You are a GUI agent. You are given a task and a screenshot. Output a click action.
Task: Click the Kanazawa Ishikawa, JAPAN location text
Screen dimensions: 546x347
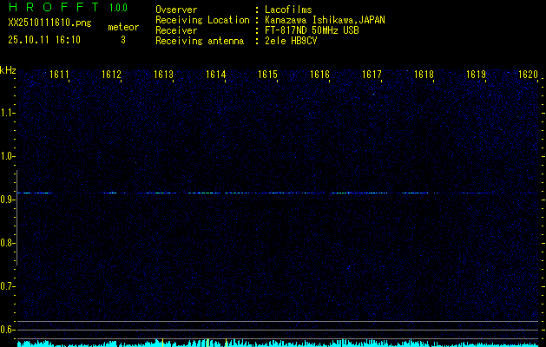click(x=325, y=19)
